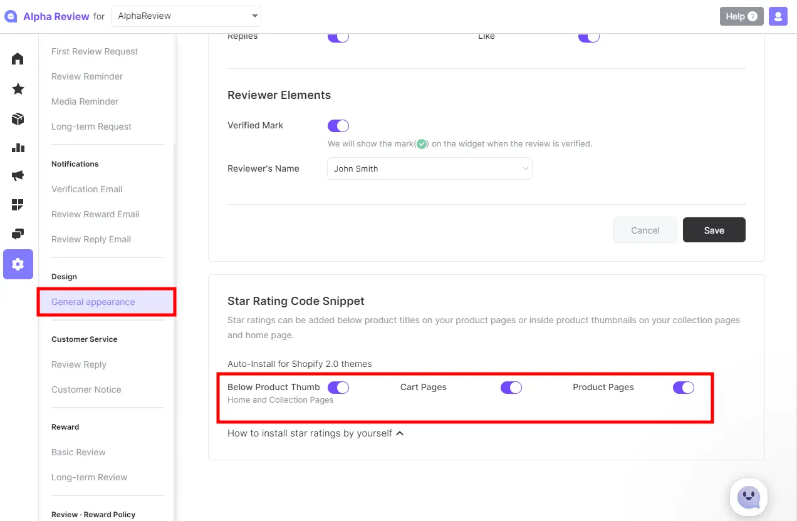
Task: Open the chatbot assistant bubble
Action: click(x=749, y=498)
